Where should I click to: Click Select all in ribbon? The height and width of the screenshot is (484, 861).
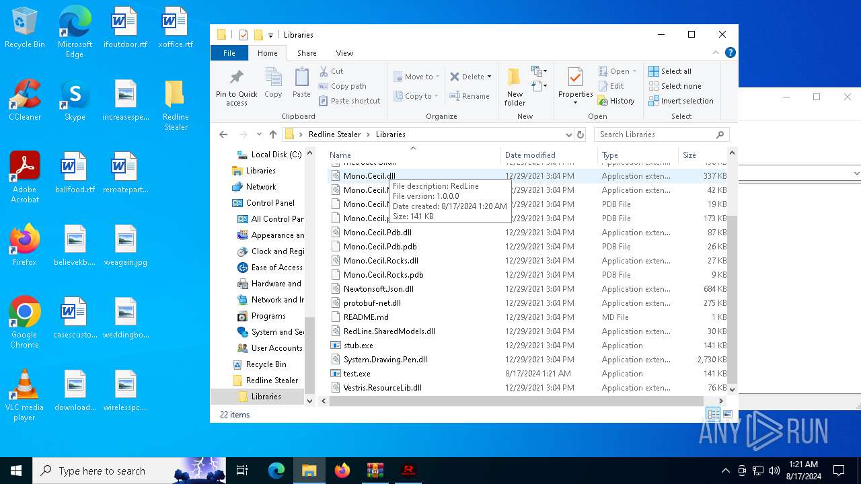pyautogui.click(x=669, y=71)
